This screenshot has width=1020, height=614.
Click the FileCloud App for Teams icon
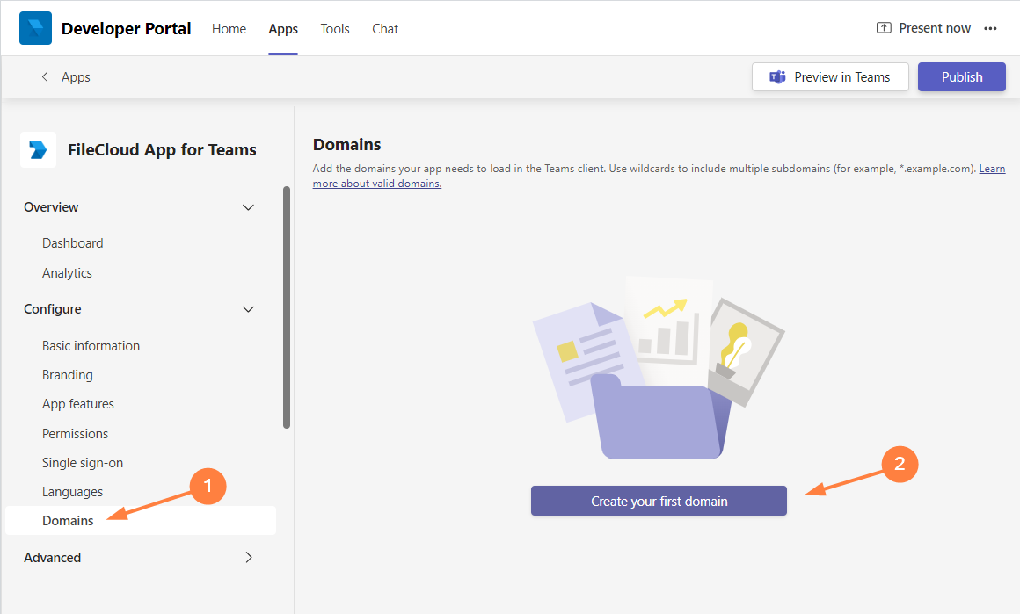click(38, 150)
